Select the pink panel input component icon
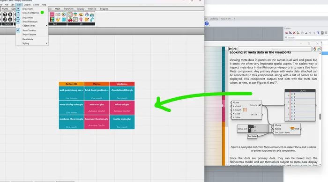The image size is (328, 182). click(52, 15)
